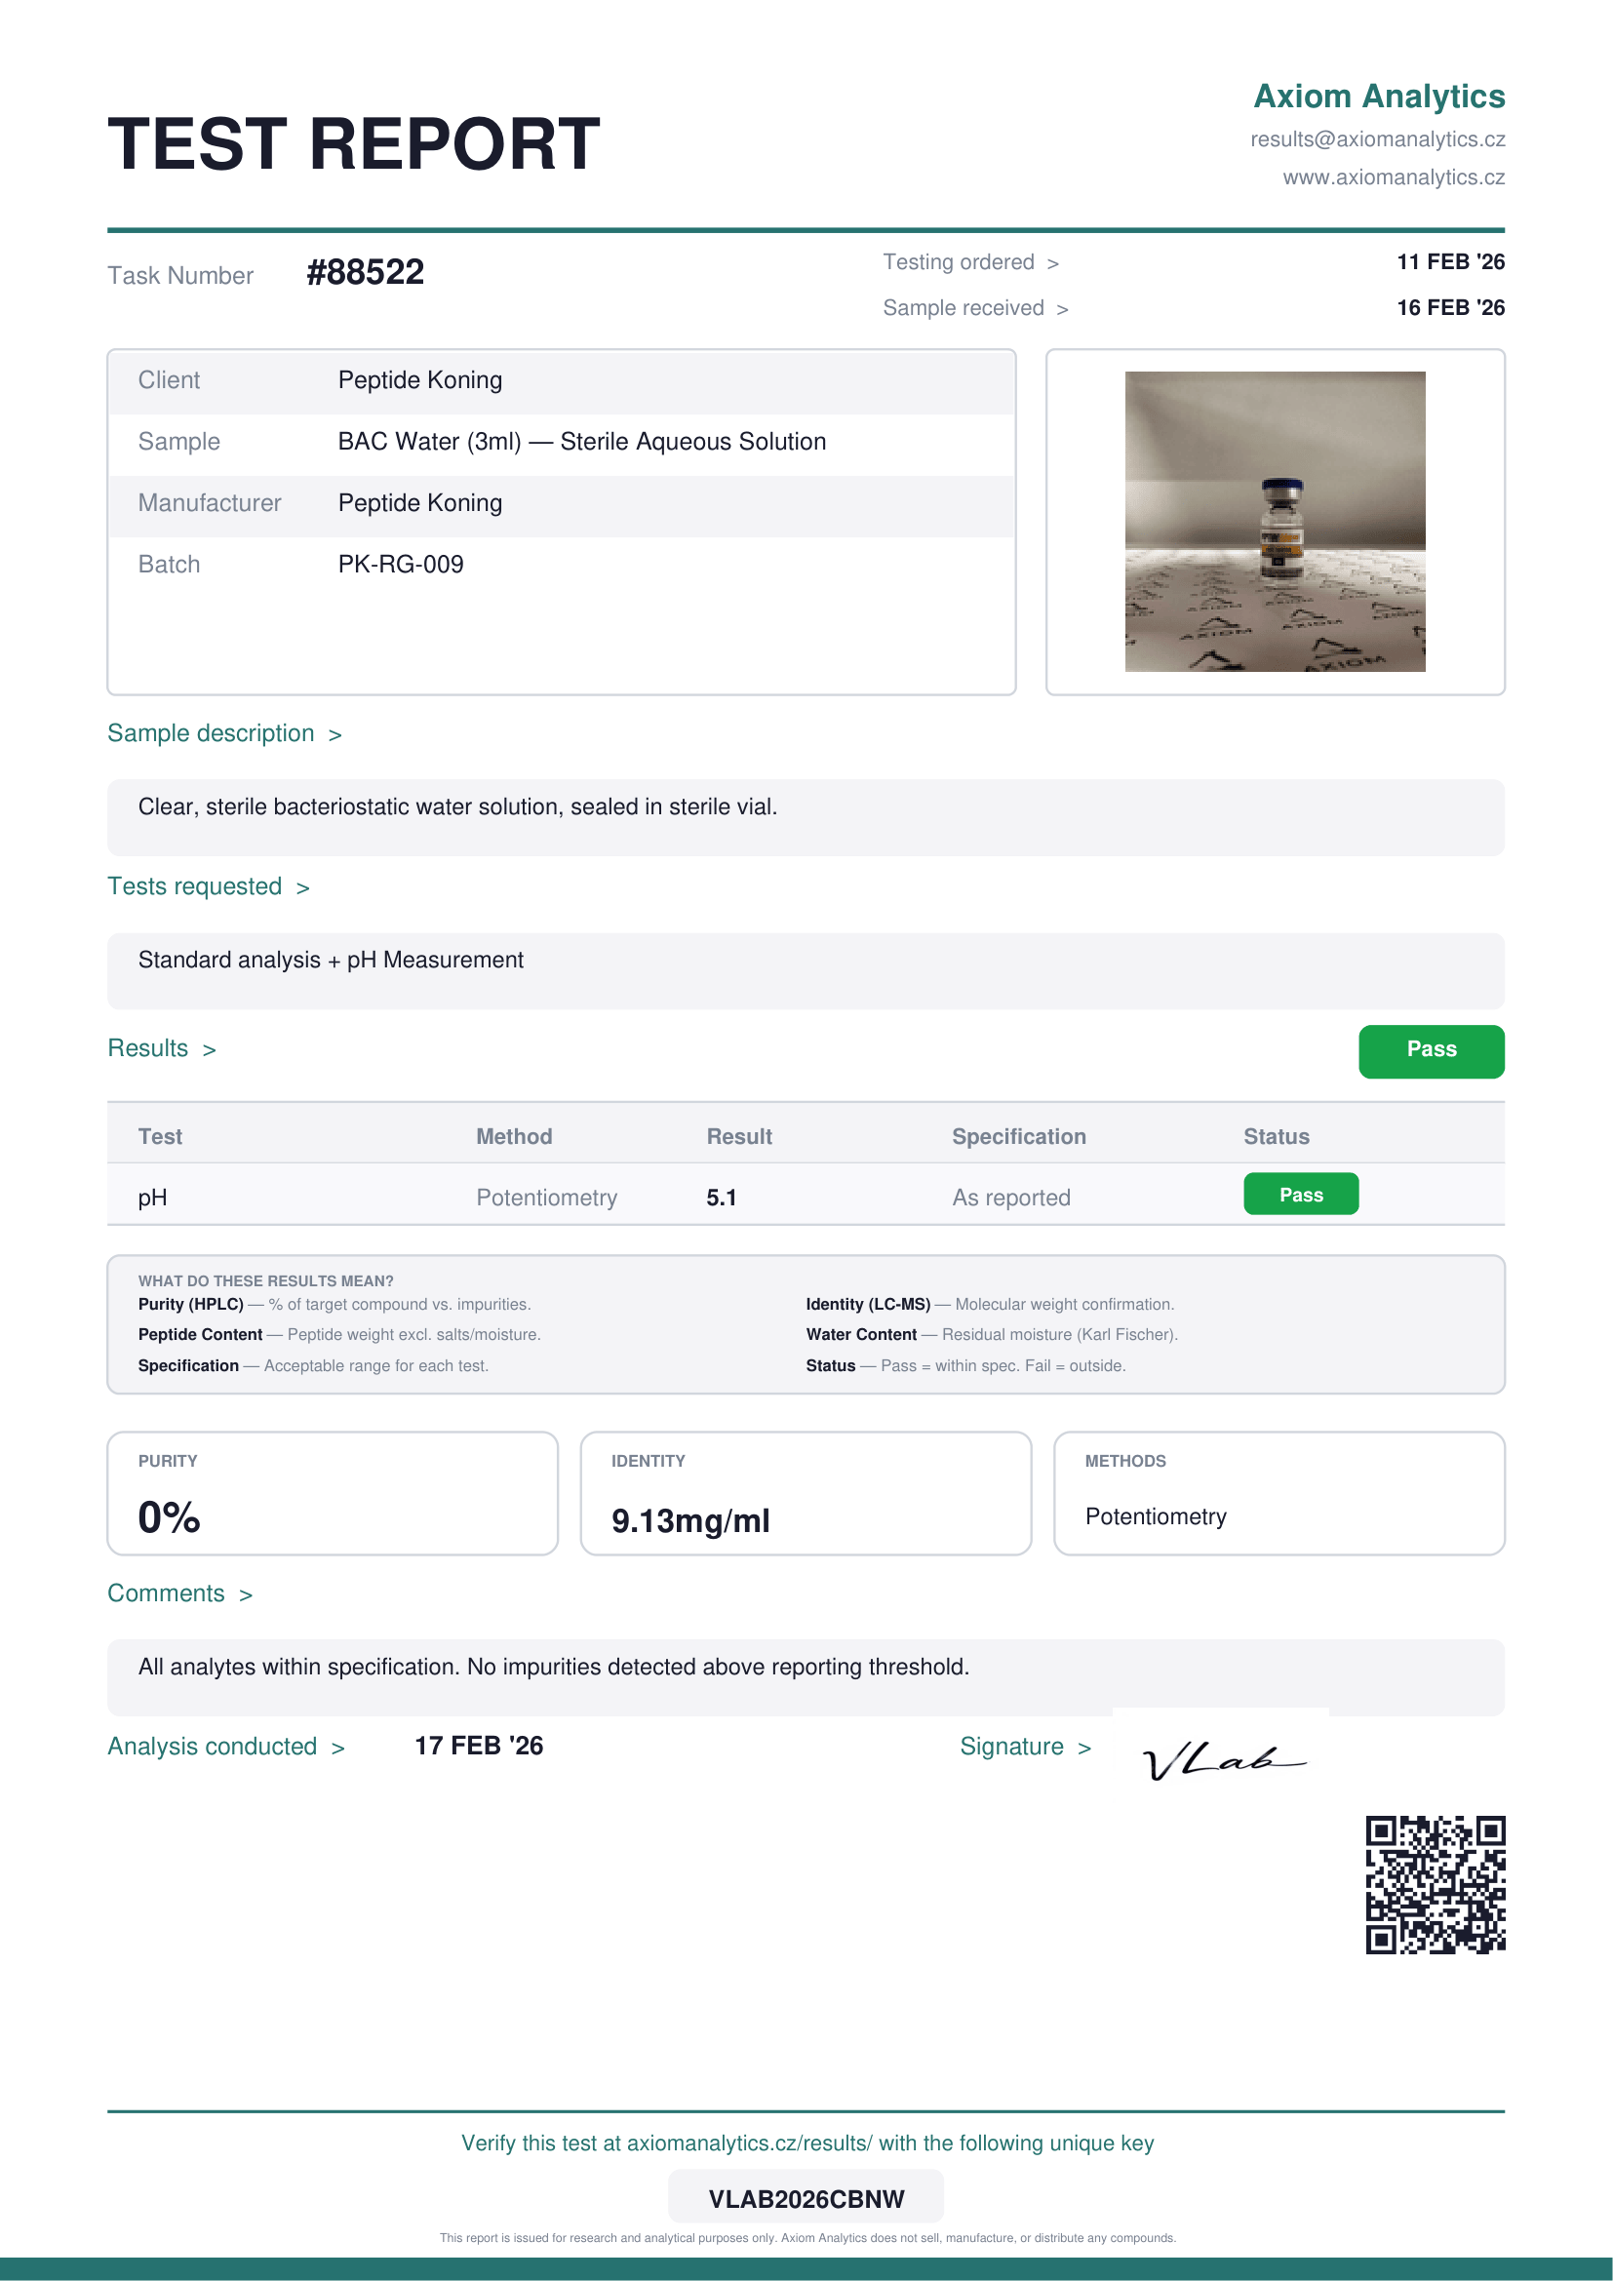Click the pH row Pass status badge
Screen dimensions: 1613x2281
point(1300,1195)
